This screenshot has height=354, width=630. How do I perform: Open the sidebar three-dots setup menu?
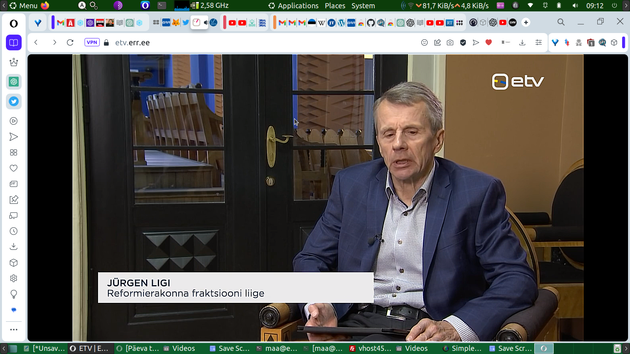[x=14, y=330]
